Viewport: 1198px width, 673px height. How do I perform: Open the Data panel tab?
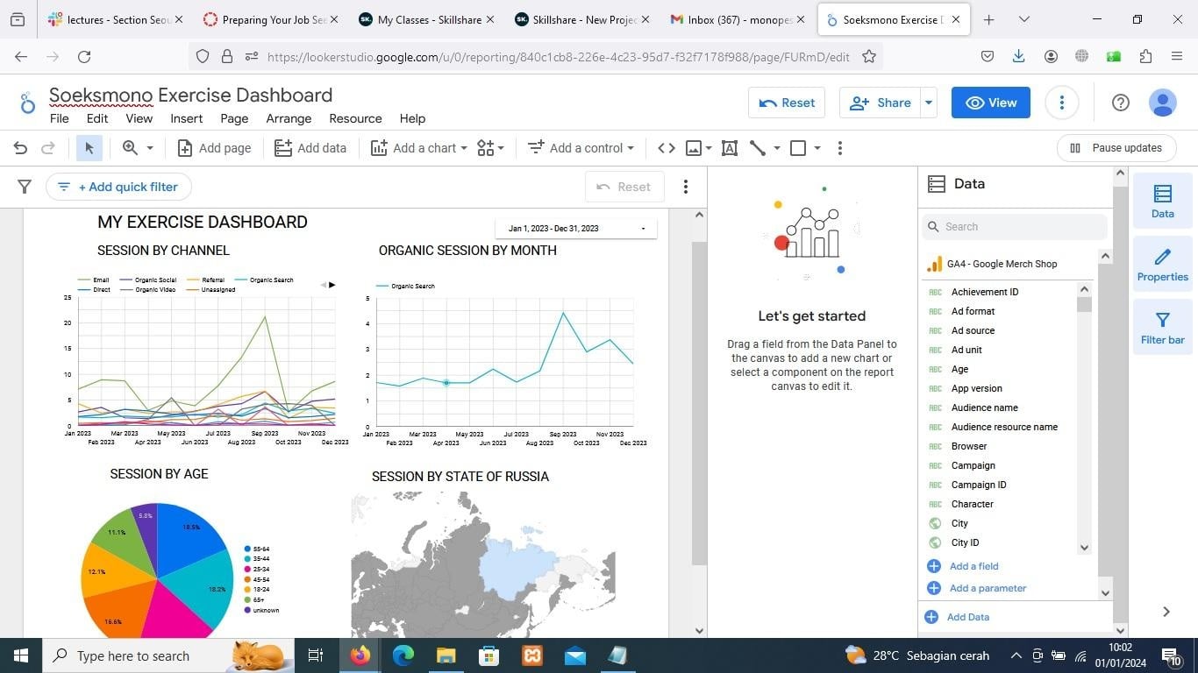pyautogui.click(x=1163, y=201)
